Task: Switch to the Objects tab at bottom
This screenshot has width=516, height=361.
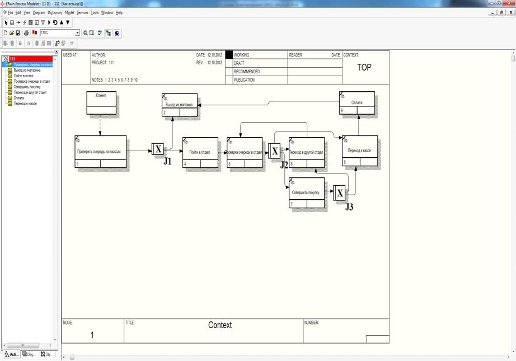Action: (48, 354)
